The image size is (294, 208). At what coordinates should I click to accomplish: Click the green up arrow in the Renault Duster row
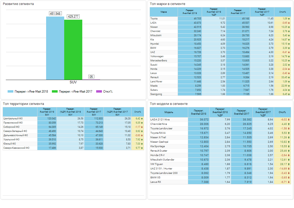pos(289,151)
